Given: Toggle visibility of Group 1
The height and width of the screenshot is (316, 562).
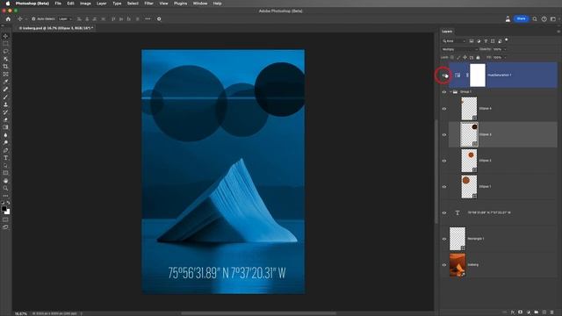Looking at the screenshot, I should (x=444, y=92).
